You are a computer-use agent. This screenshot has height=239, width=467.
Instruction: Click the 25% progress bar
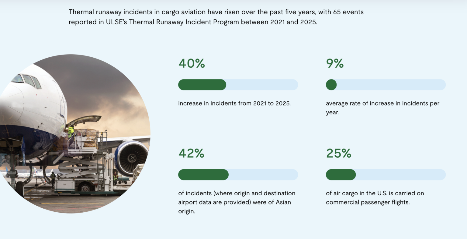pos(386,175)
